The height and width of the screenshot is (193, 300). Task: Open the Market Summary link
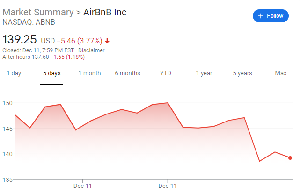pos(38,13)
